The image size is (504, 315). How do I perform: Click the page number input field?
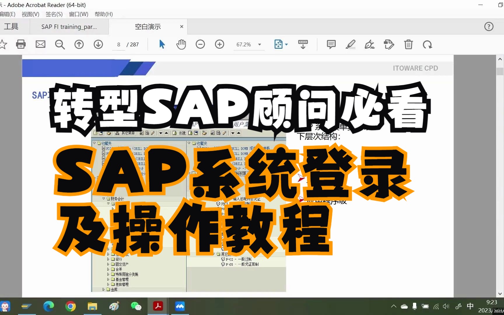(x=118, y=44)
